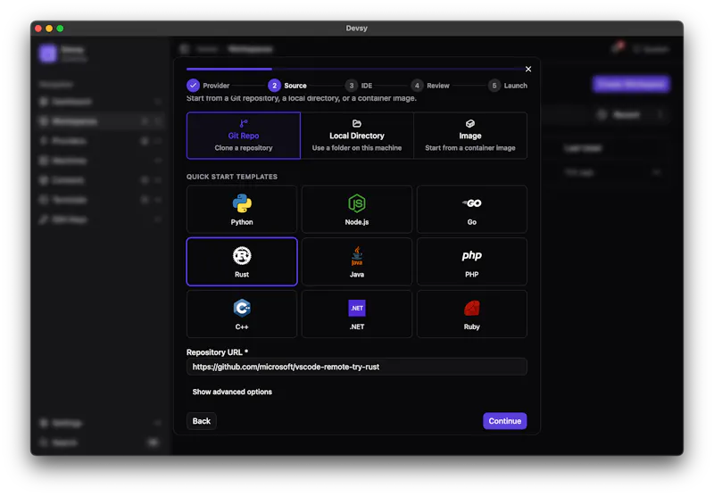
Task: Pick the PHP template card
Action: coord(472,261)
